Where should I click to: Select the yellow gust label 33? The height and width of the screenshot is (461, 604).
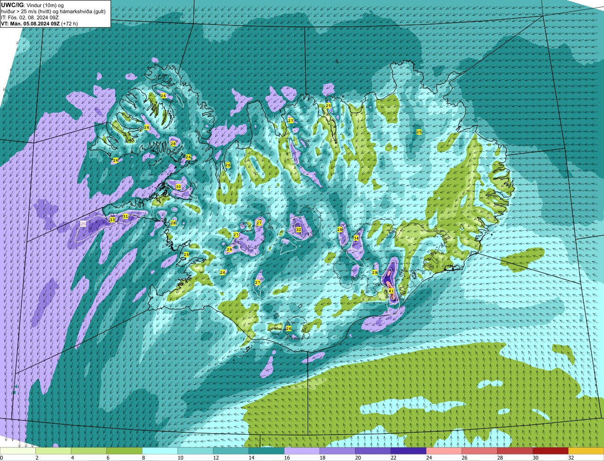[112, 220]
